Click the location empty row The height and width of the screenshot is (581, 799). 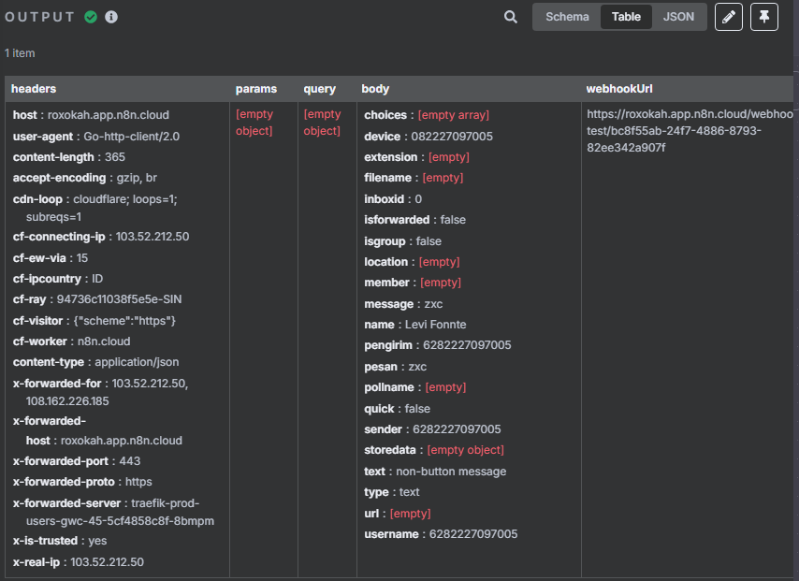[412, 262]
